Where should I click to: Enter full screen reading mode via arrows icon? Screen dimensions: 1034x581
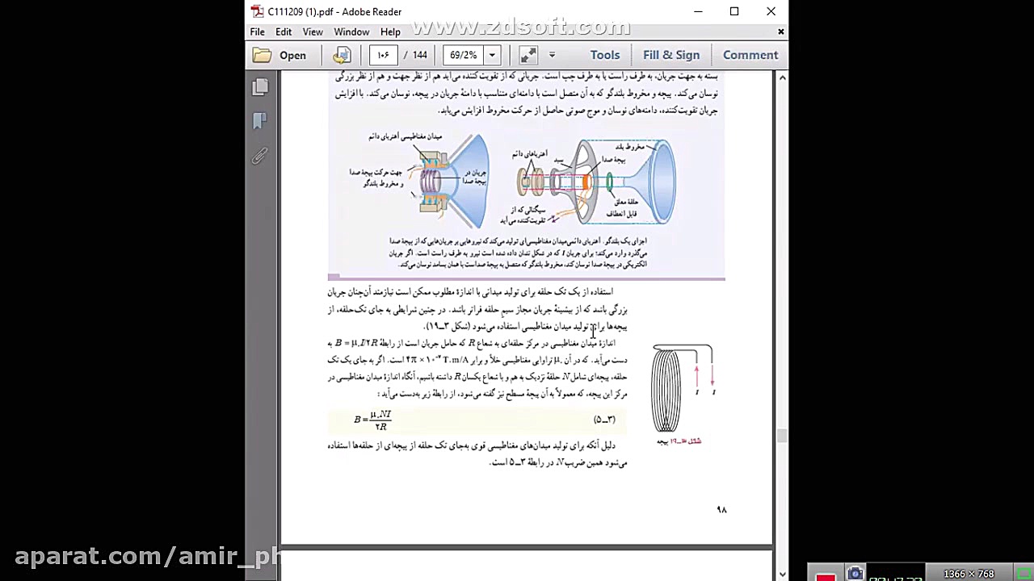[x=528, y=55]
